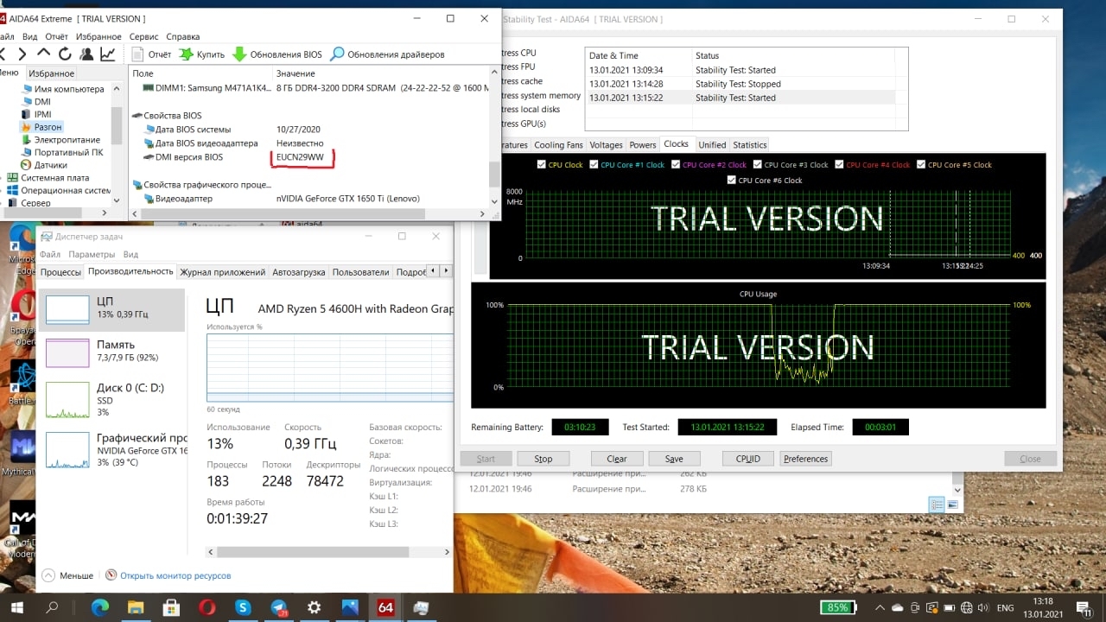Viewport: 1106px width, 622px height.
Task: Click the AIDA64 users silhouette toolbar icon
Action: coord(86,54)
